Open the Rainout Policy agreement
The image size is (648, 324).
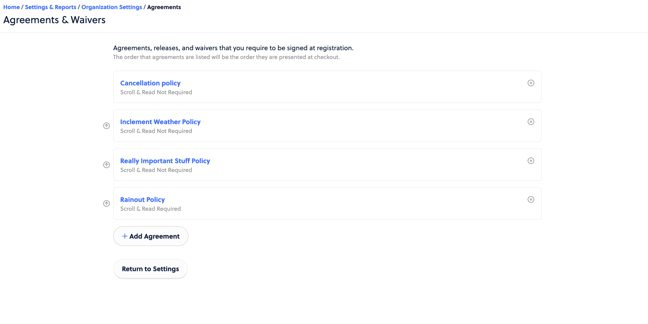[x=142, y=200]
